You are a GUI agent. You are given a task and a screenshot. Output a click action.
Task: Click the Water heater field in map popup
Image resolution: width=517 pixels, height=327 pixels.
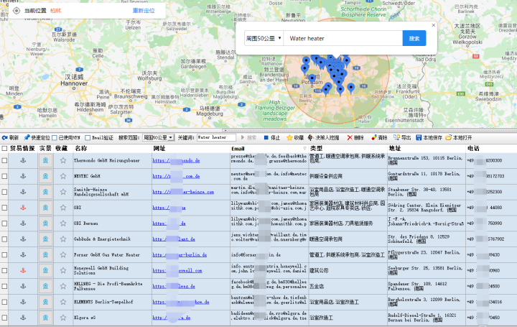point(343,38)
